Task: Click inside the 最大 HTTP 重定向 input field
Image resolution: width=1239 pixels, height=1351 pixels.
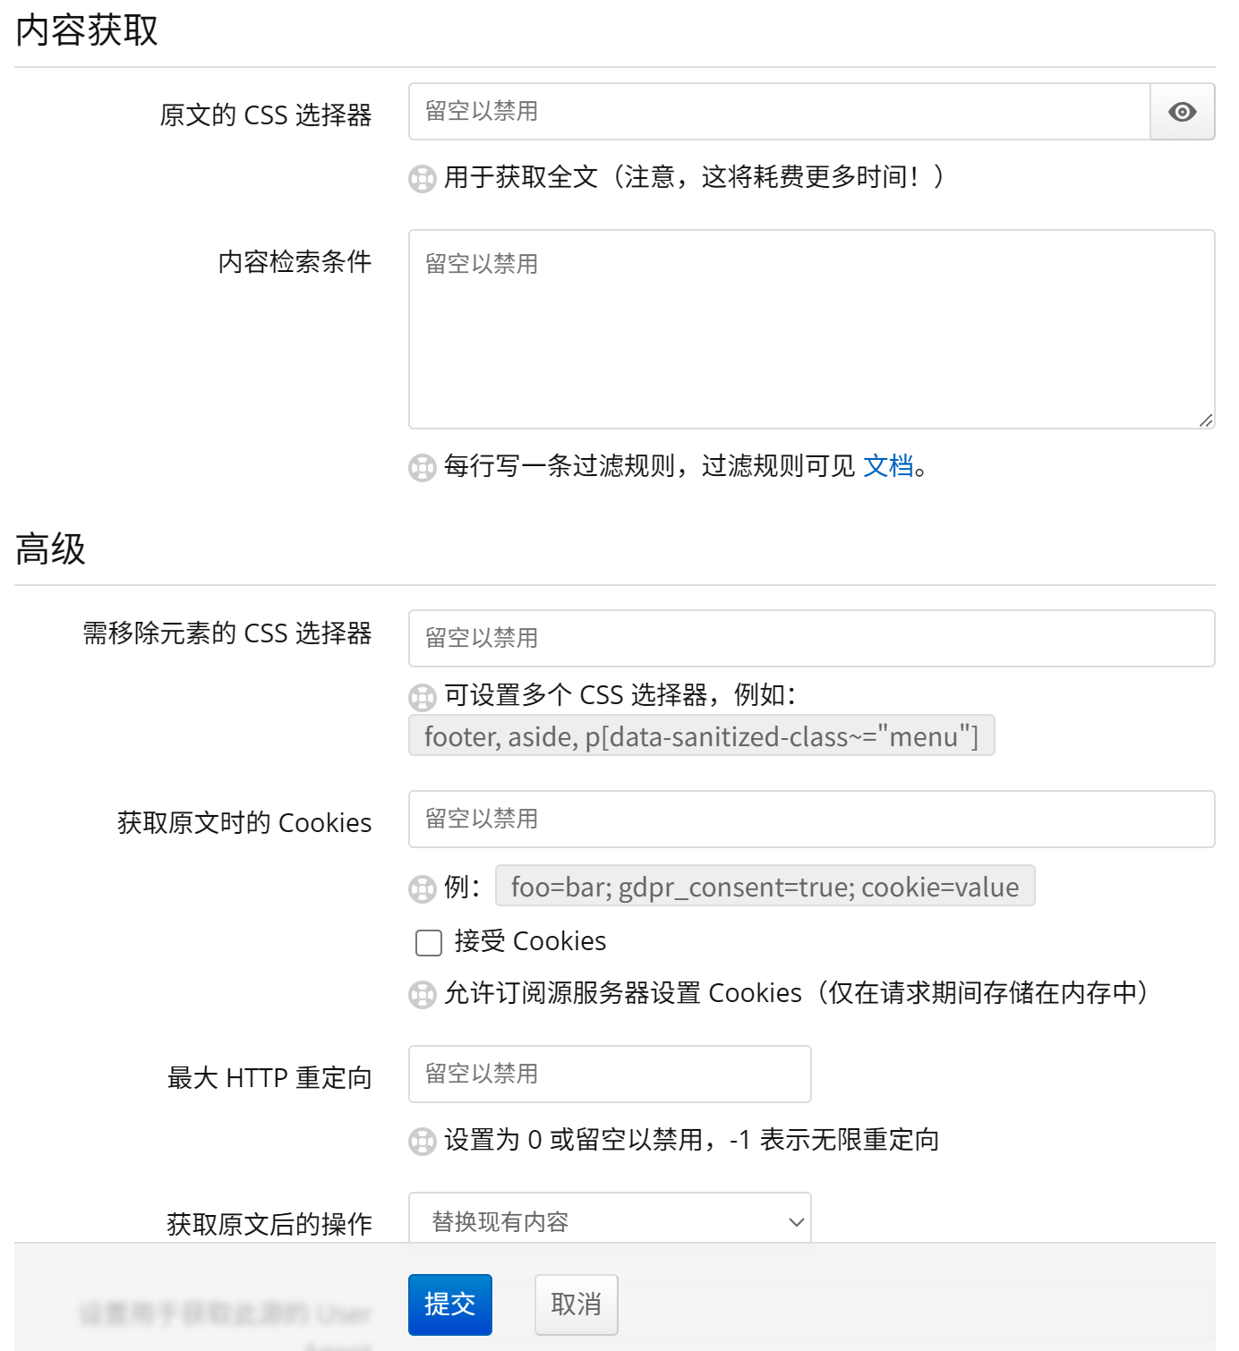Action: tap(609, 1074)
